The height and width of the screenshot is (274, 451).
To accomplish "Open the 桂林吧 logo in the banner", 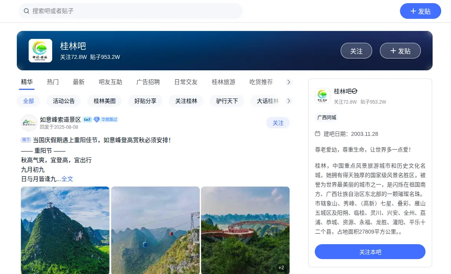I will (40, 51).
